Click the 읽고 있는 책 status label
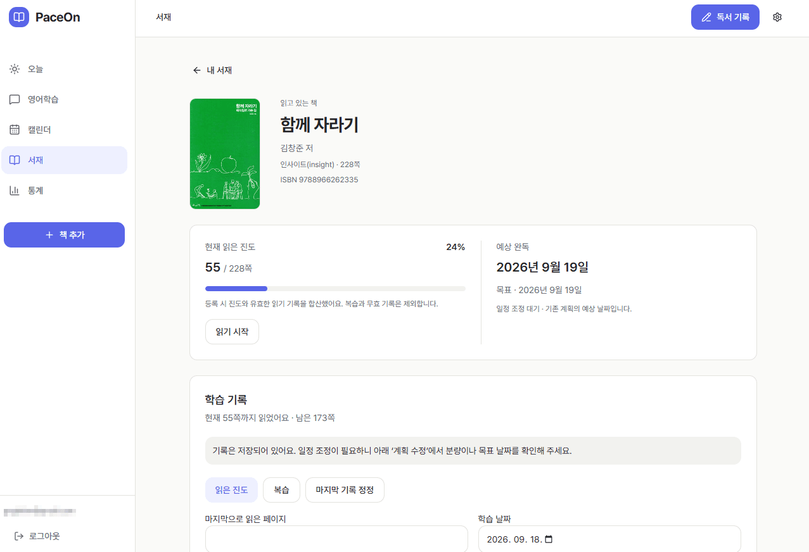The height and width of the screenshot is (552, 809). [299, 103]
